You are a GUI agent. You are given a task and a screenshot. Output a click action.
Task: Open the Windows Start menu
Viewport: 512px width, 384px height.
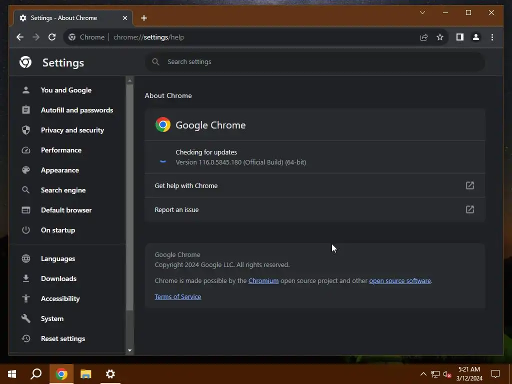12,374
